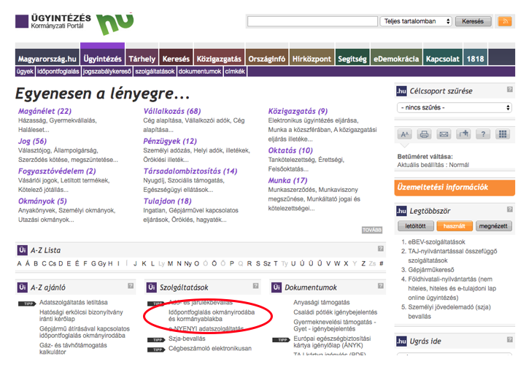
Task: Click the add bookmark icon
Action: point(463,134)
